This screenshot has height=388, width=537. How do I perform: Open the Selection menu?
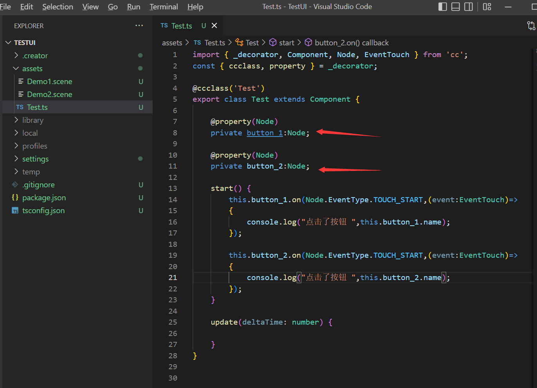click(58, 7)
